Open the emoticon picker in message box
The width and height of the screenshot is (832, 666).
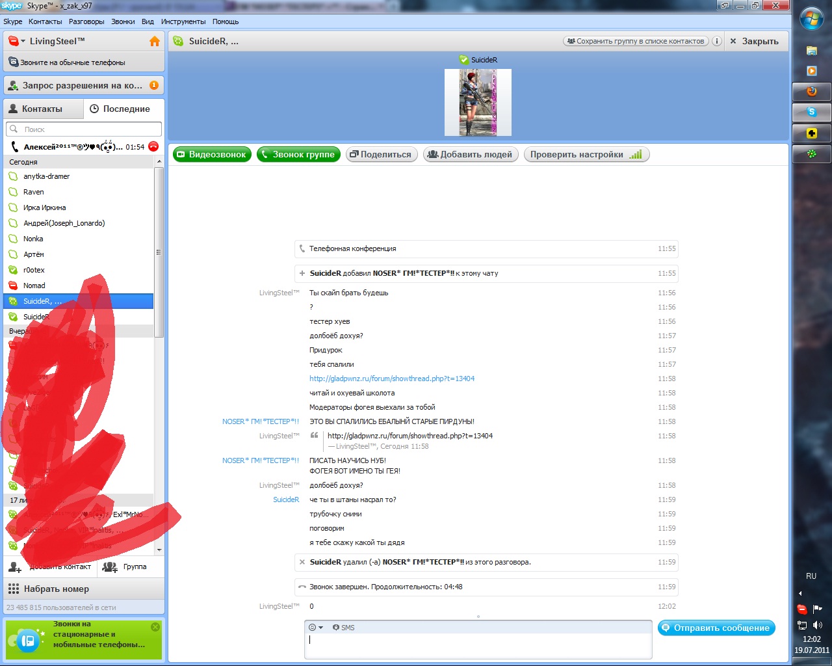click(315, 628)
